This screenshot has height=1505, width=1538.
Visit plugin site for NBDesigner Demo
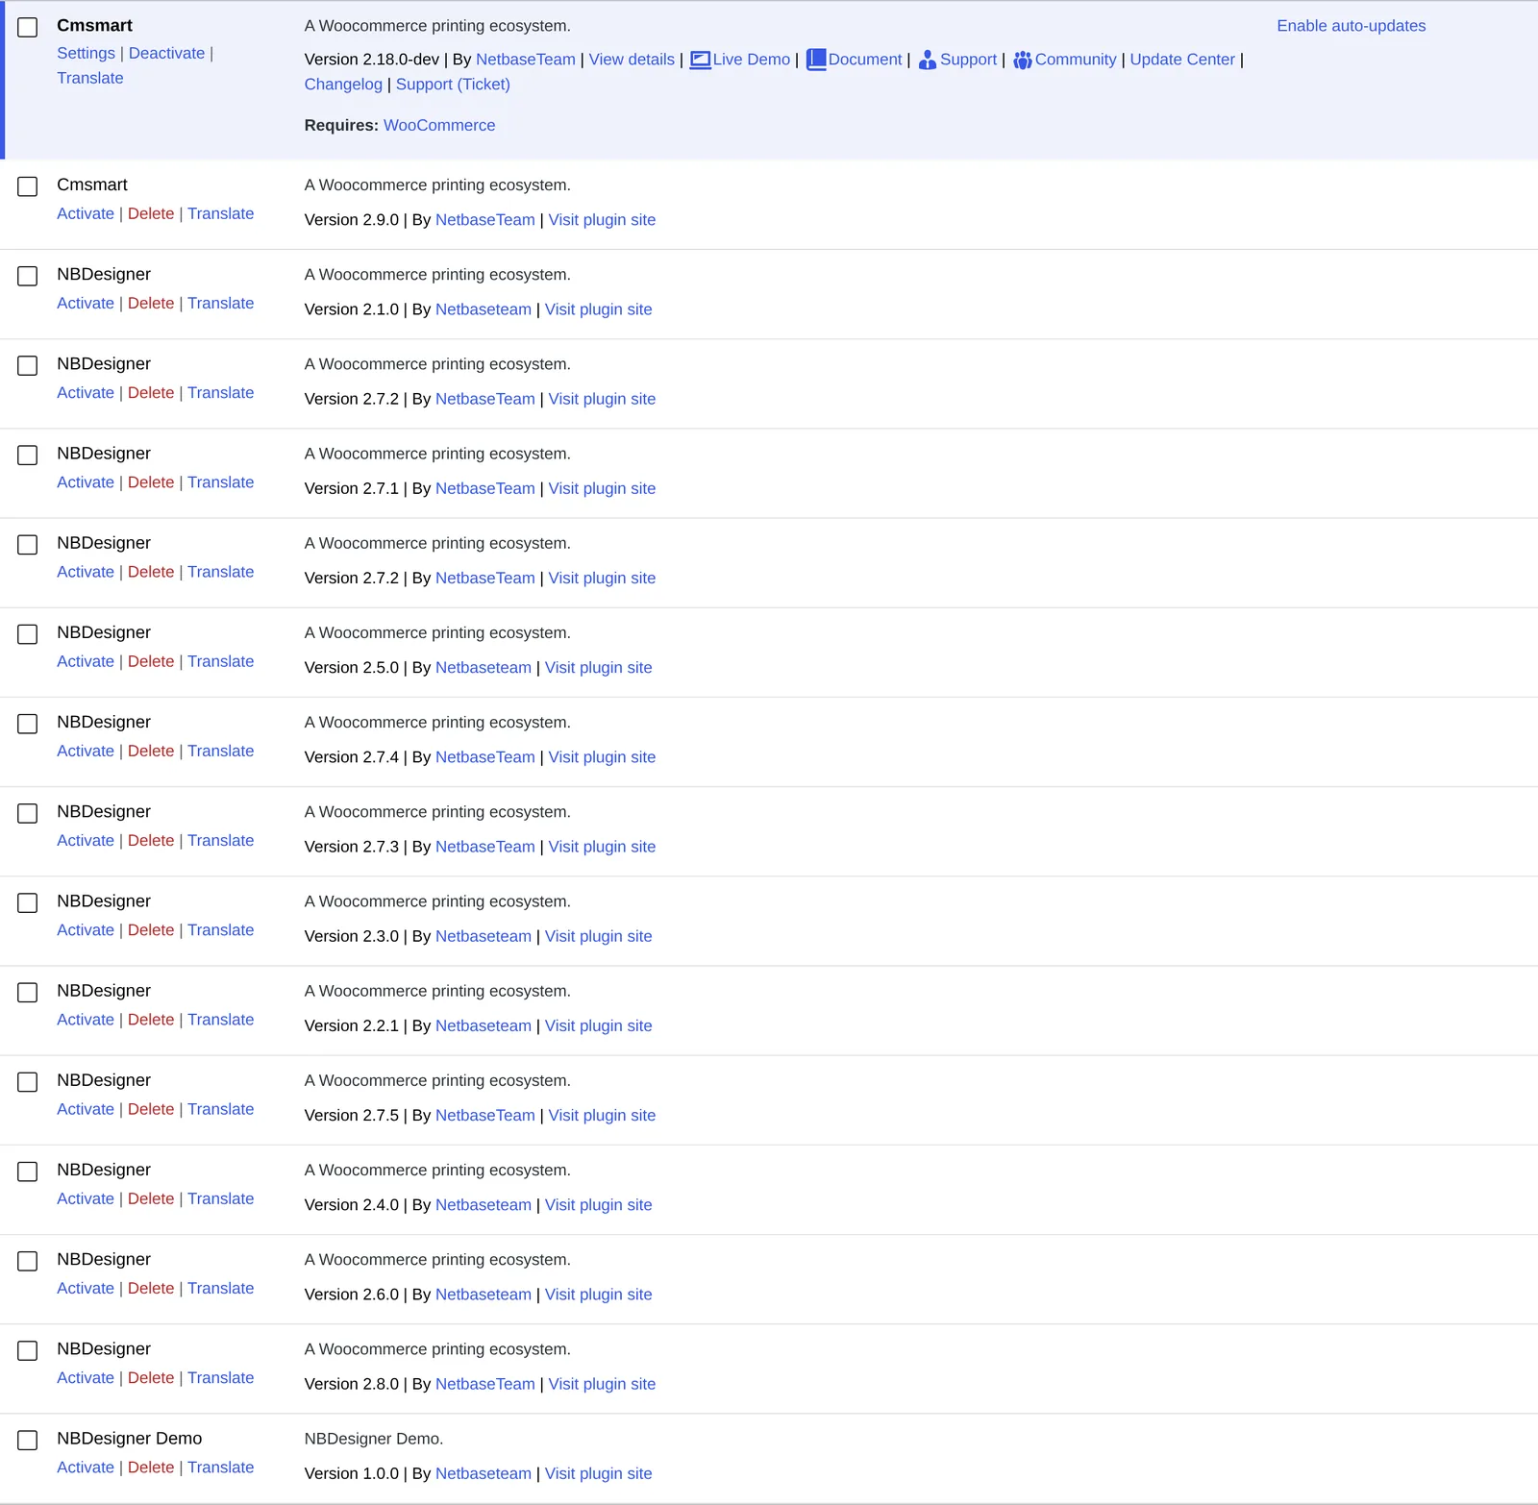pyautogui.click(x=598, y=1473)
